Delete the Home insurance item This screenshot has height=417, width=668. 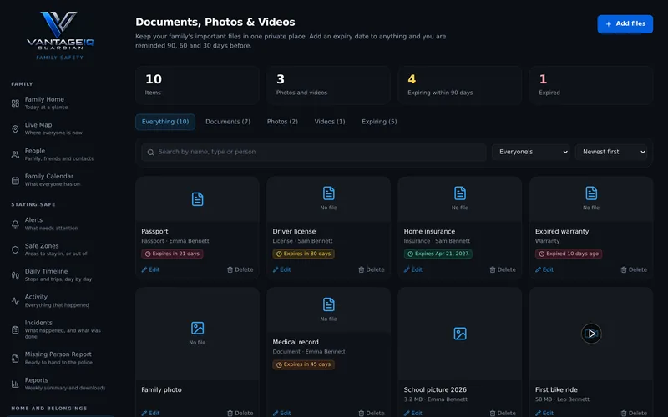click(x=503, y=269)
